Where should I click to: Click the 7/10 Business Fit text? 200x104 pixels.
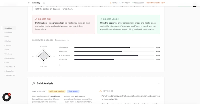tap(62, 40)
